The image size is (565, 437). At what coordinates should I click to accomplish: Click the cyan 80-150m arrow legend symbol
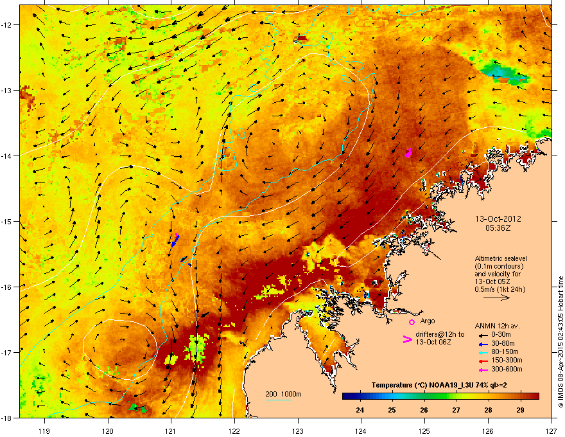point(483,352)
